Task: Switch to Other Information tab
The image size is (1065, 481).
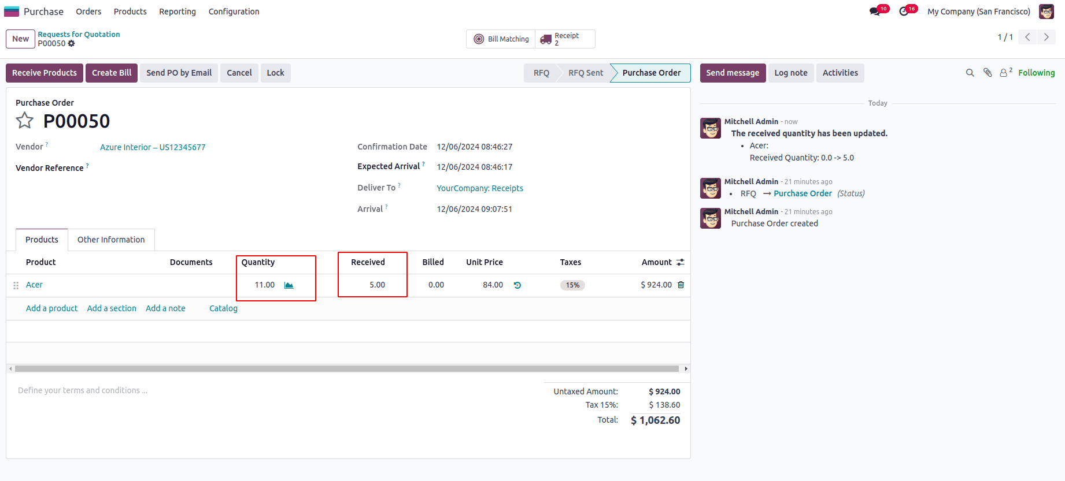Action: pos(111,240)
